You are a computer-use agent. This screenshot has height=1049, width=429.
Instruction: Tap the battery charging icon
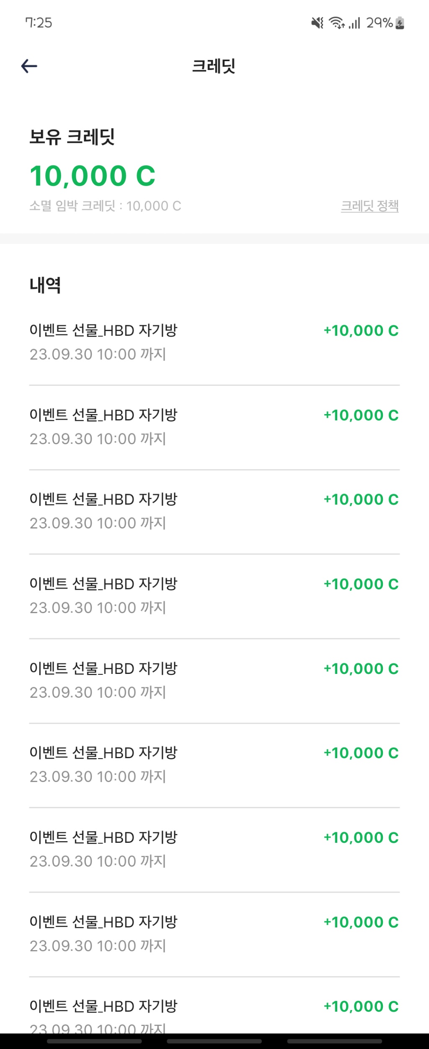coord(400,23)
